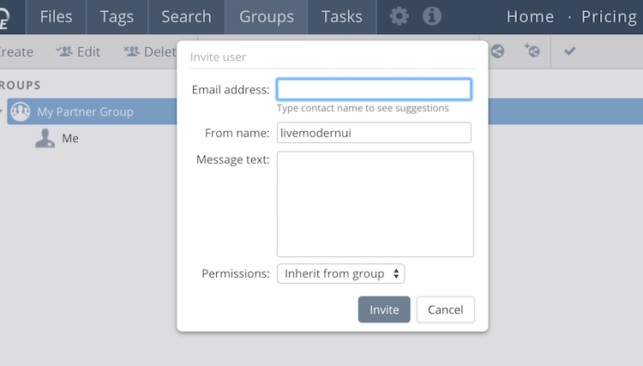Image resolution: width=643 pixels, height=366 pixels.
Task: Open the settings gear icon
Action: coord(400,16)
